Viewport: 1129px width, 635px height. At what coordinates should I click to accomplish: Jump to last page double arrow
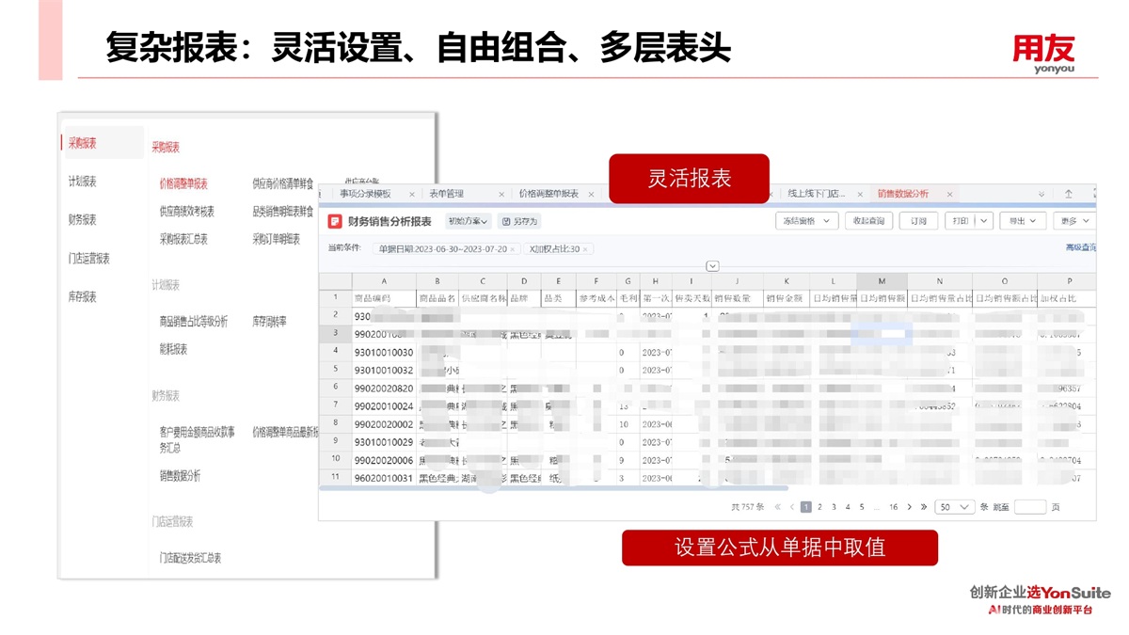924,507
